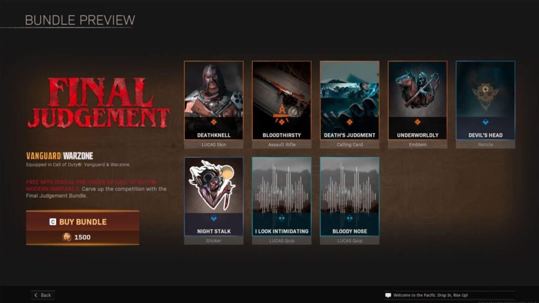The image size is (539, 303).
Task: Click the CP coin icon beside 1500
Action: coord(66,237)
